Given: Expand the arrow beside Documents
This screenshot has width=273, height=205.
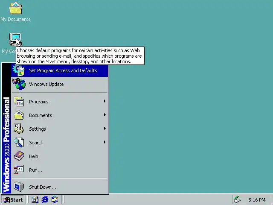Looking at the screenshot, I should 105,115.
